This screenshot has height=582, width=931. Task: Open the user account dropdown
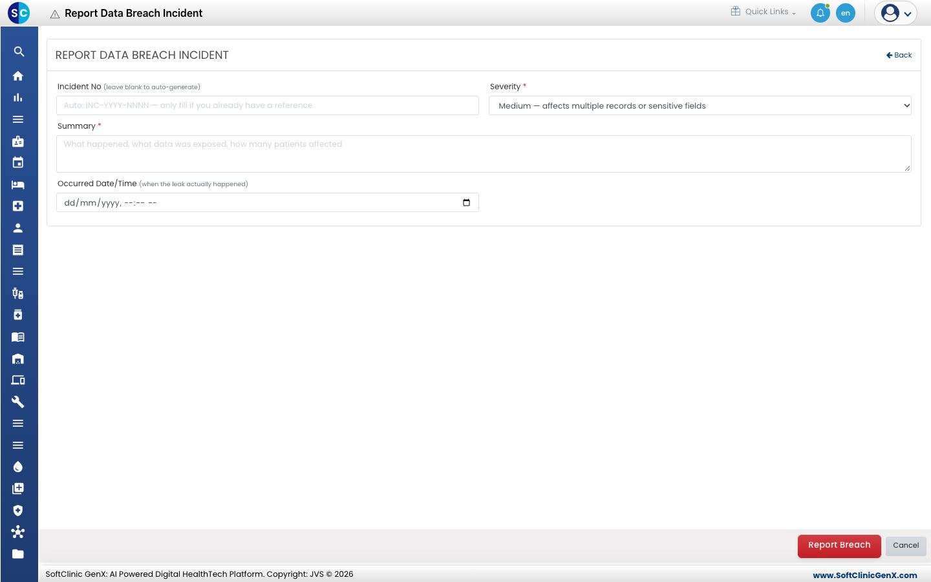click(895, 13)
